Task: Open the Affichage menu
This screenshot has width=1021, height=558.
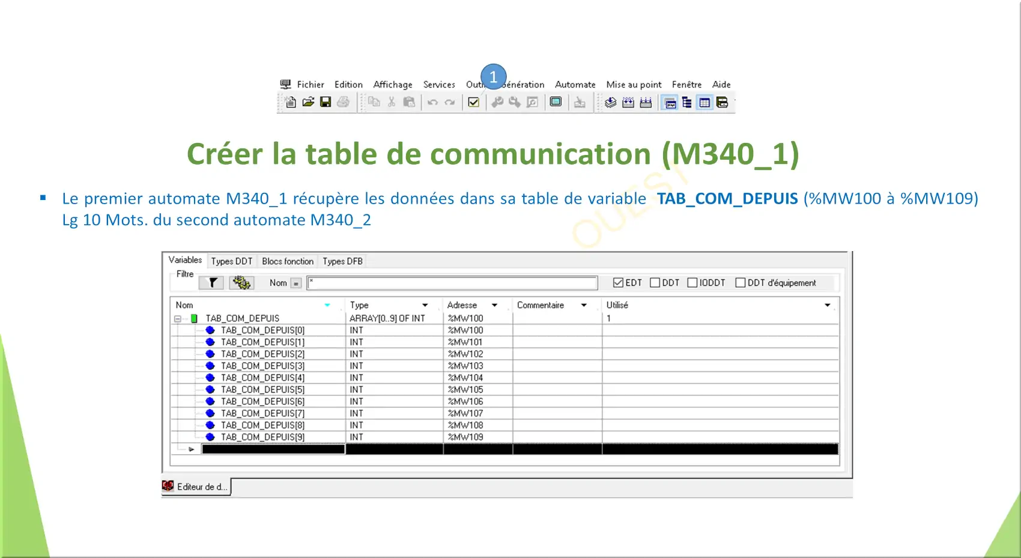Action: pyautogui.click(x=393, y=85)
